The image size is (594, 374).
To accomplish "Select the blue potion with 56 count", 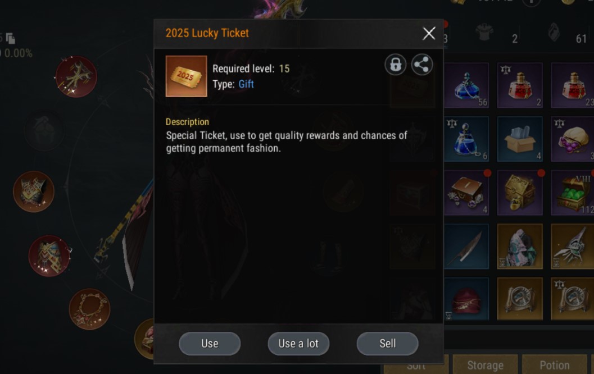I will (466, 85).
